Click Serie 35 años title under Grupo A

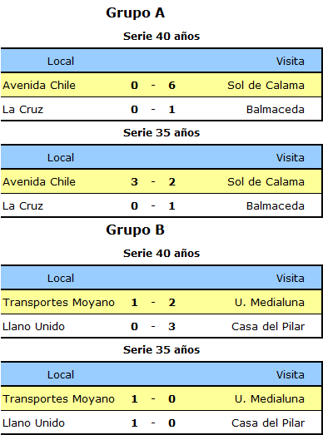[x=161, y=133]
